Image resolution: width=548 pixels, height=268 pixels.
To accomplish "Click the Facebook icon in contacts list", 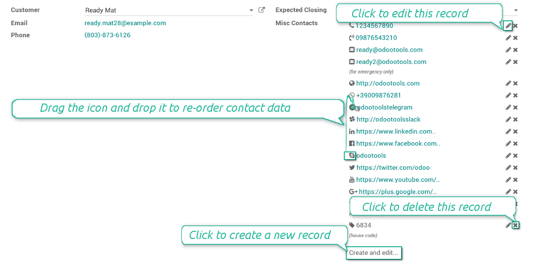I will (352, 144).
